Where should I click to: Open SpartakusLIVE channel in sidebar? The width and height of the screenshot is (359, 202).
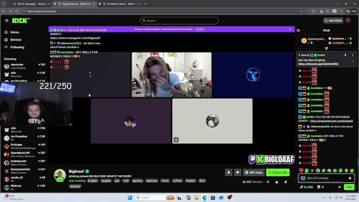[x=25, y=154]
